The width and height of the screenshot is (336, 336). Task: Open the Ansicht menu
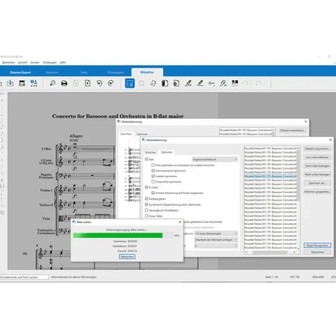23,63
